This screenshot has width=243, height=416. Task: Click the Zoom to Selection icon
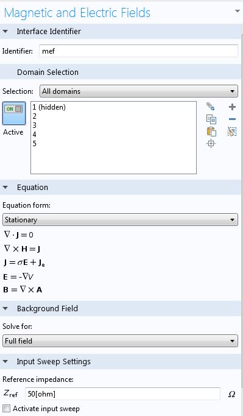[211, 144]
